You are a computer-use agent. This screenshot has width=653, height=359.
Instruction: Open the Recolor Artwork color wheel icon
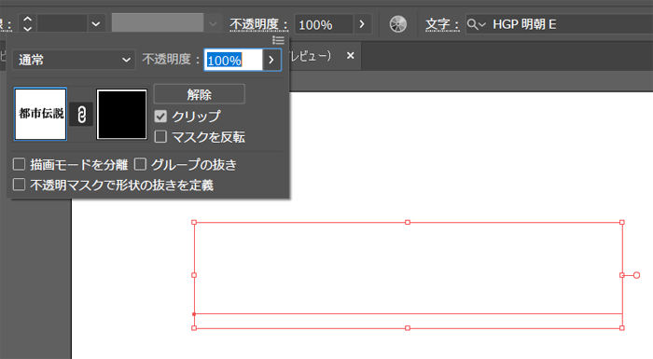coord(398,24)
